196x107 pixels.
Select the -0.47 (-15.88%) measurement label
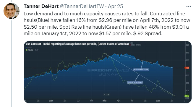pos(141,70)
